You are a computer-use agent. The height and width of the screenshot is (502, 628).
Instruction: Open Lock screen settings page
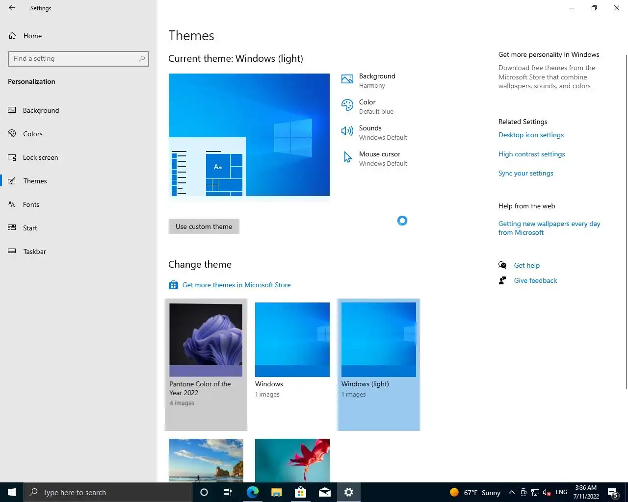click(x=78, y=157)
